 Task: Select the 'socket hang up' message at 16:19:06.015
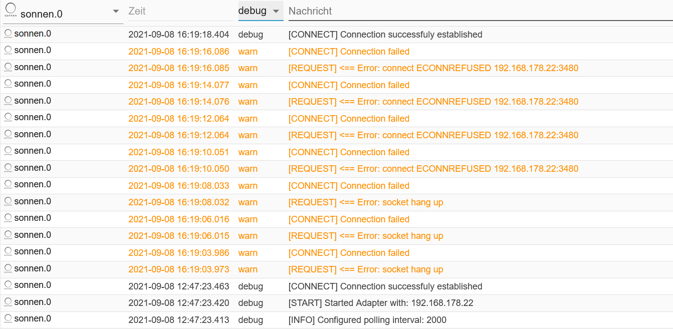pyautogui.click(x=365, y=236)
